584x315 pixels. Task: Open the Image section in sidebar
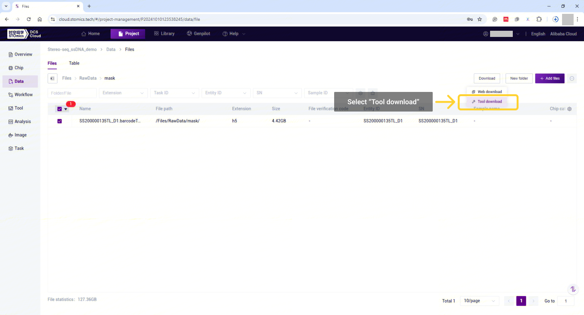pyautogui.click(x=20, y=135)
